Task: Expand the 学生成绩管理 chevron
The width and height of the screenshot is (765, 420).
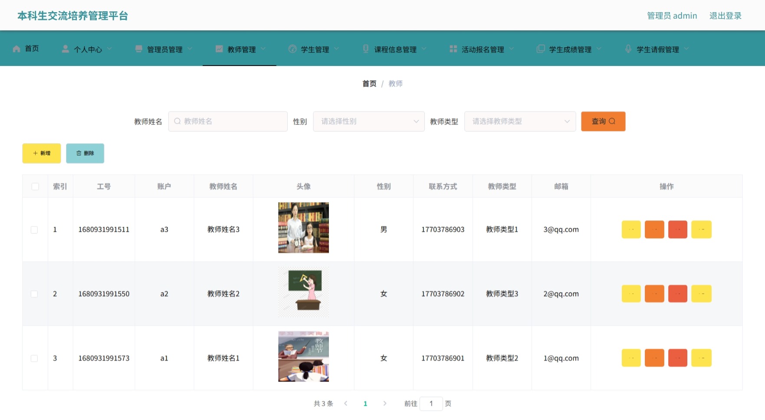Action: [599, 49]
